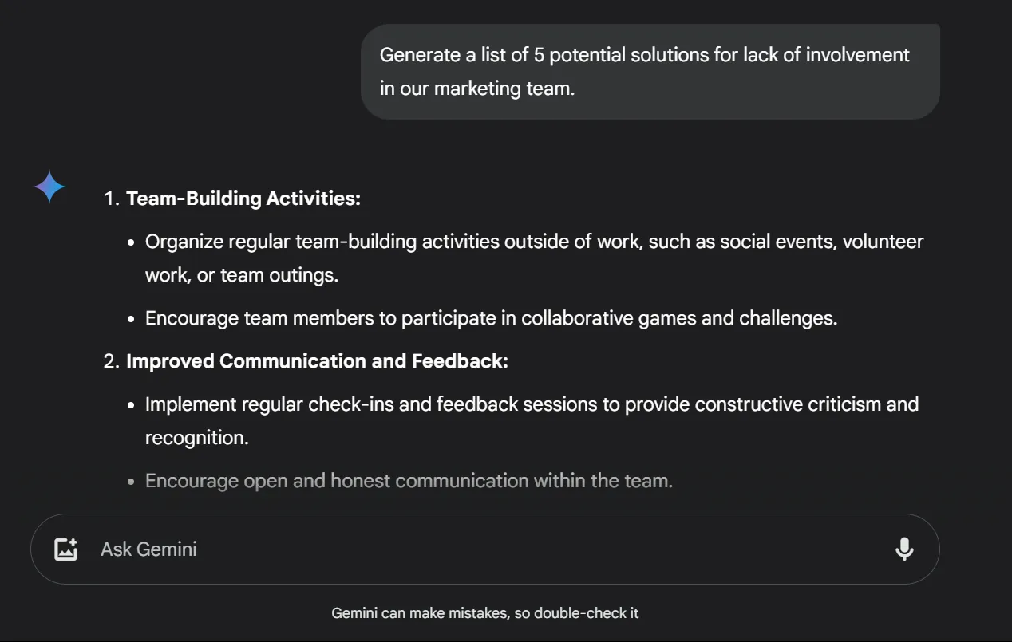Click the list number 1 marker
The width and height of the screenshot is (1012, 642).
(x=112, y=199)
